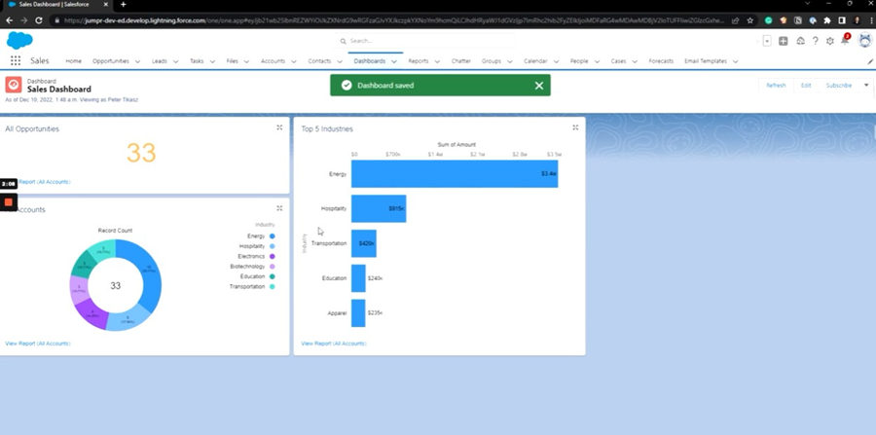Click the Edit dashboard button
The height and width of the screenshot is (435, 876).
click(x=806, y=86)
